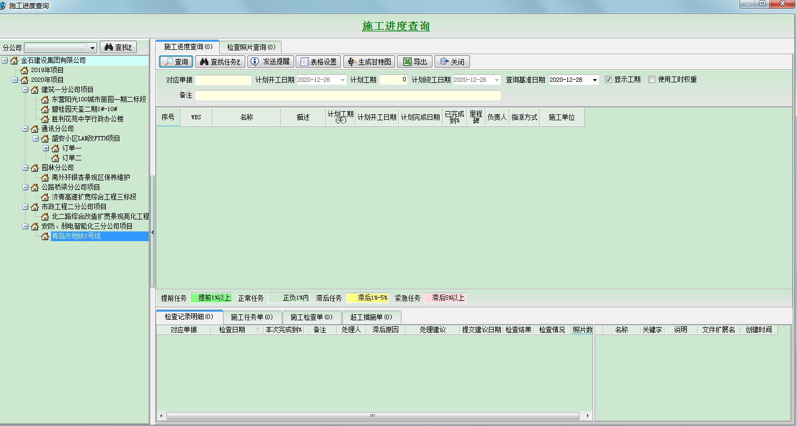The width and height of the screenshot is (797, 426).
Task: Switch to the 检查照片查询 tab
Action: point(251,47)
